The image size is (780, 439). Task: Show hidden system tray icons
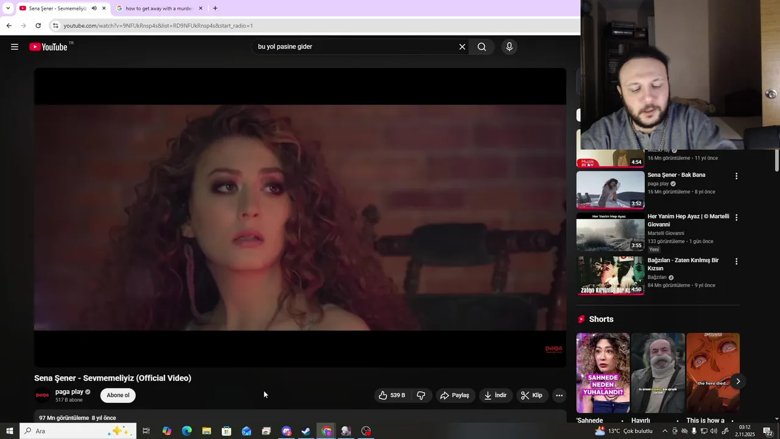(665, 431)
